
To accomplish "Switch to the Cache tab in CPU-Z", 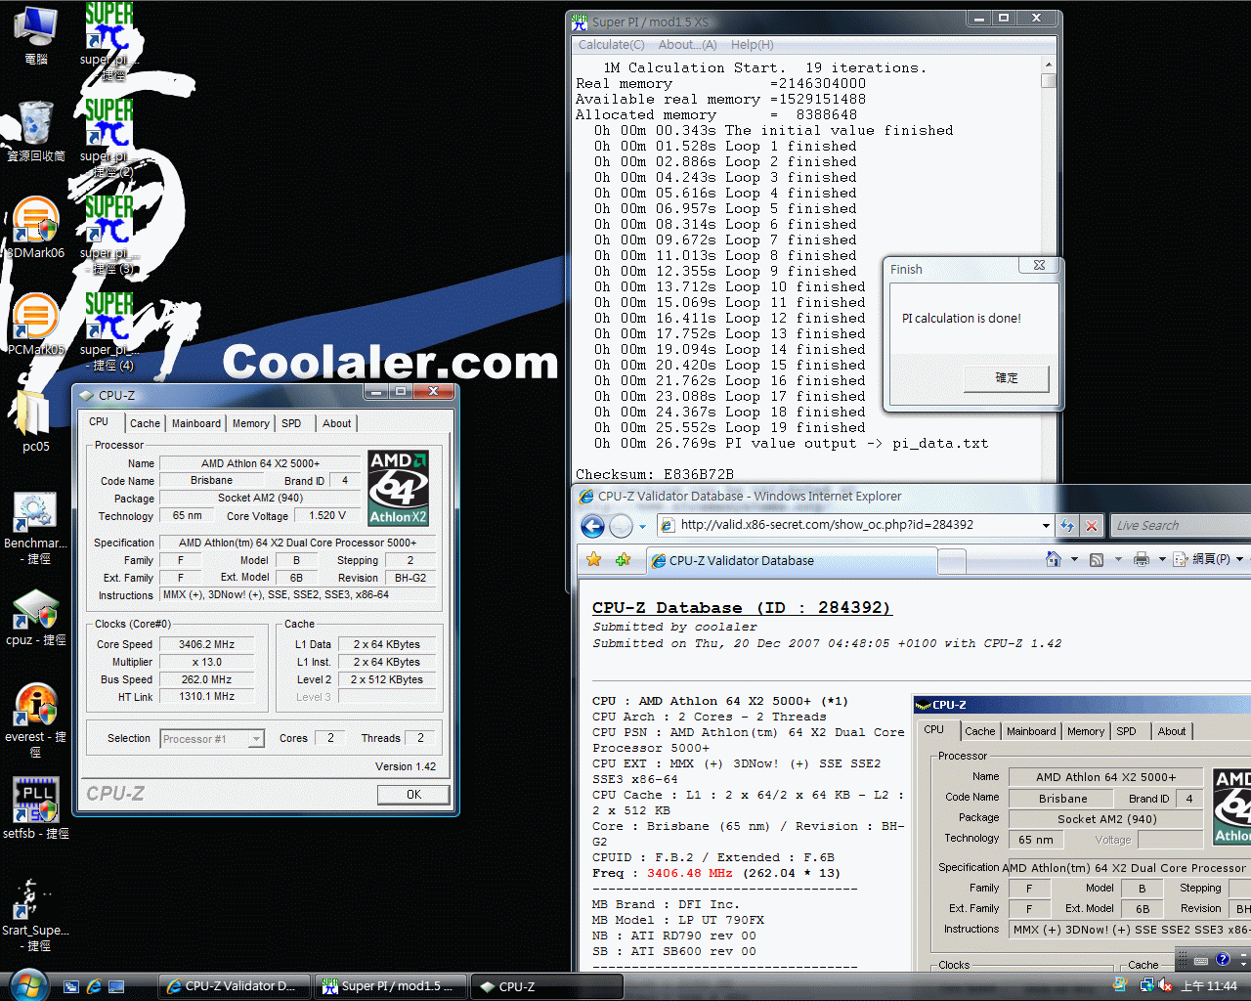I will pyautogui.click(x=145, y=423).
